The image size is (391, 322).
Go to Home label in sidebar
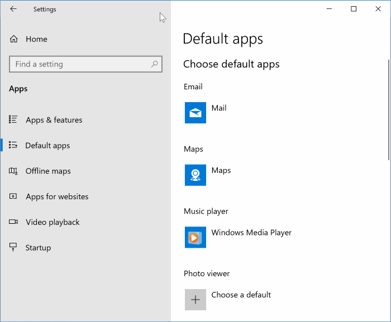36,39
